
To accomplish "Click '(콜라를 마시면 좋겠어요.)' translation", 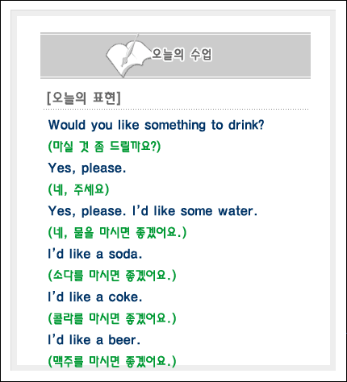I will point(112,318).
